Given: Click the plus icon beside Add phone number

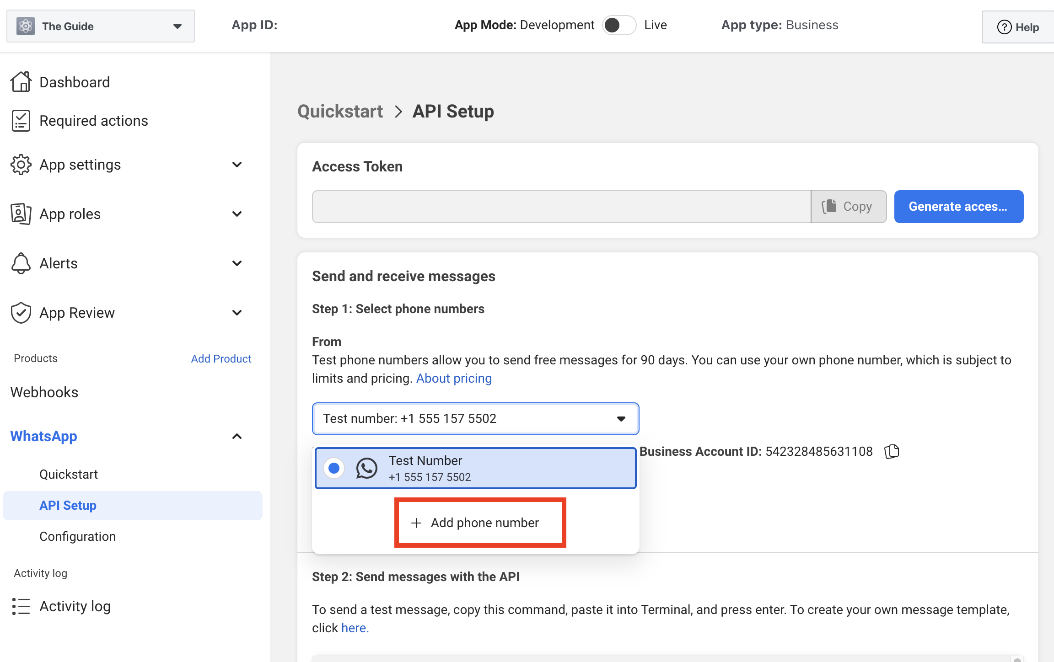Looking at the screenshot, I should point(416,523).
